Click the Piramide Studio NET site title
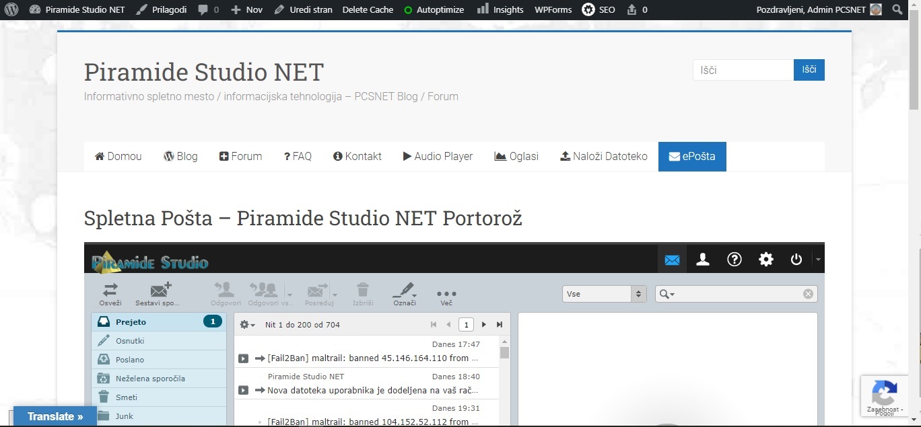This screenshot has height=427, width=921. [x=204, y=71]
